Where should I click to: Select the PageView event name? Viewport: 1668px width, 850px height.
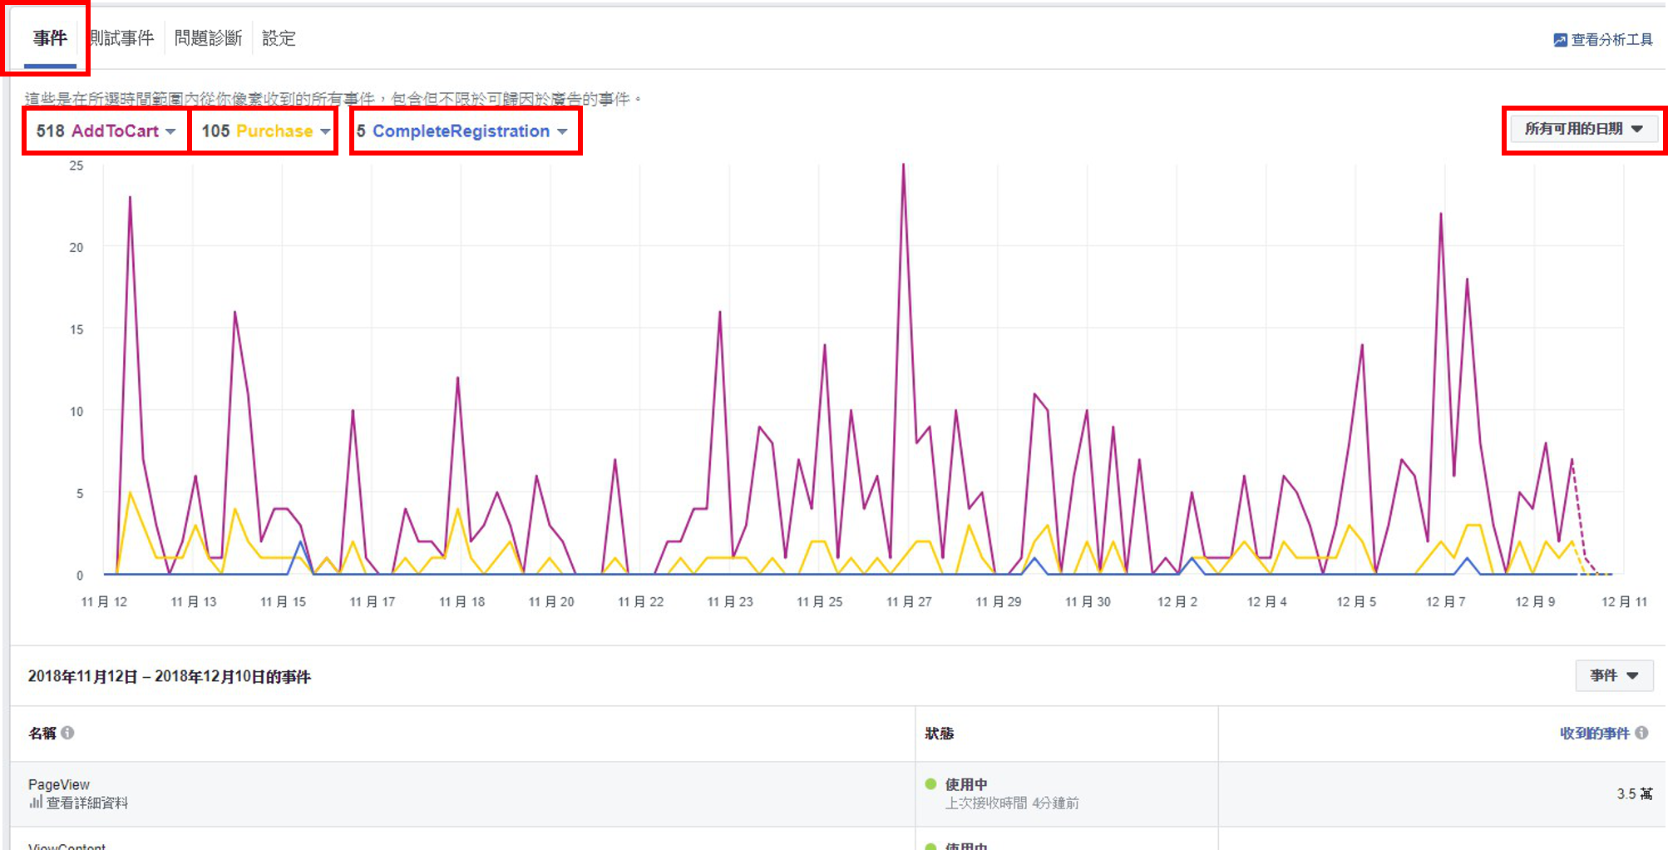click(x=59, y=784)
